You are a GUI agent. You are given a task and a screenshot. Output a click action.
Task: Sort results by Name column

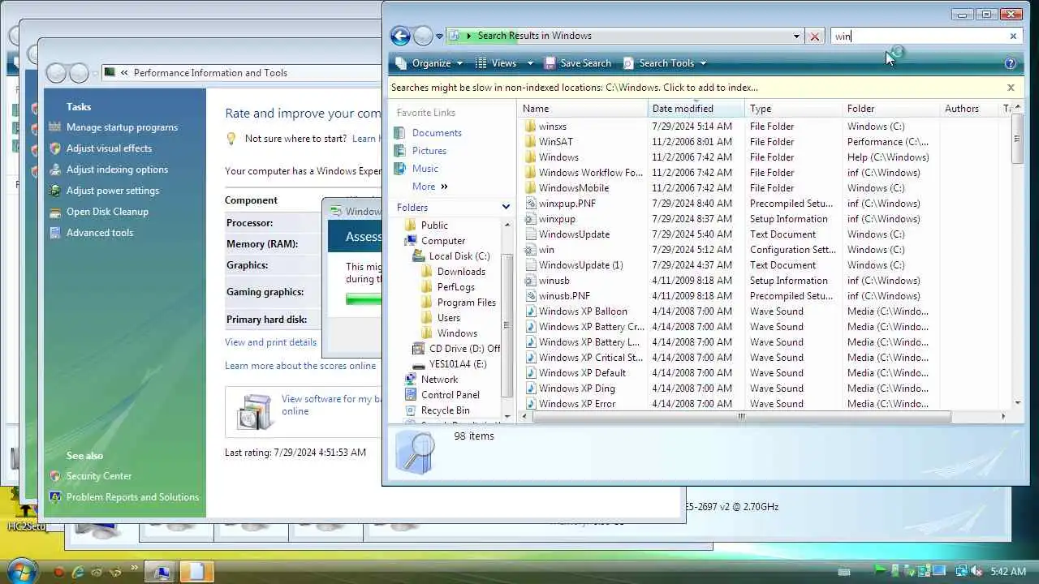tap(583, 109)
